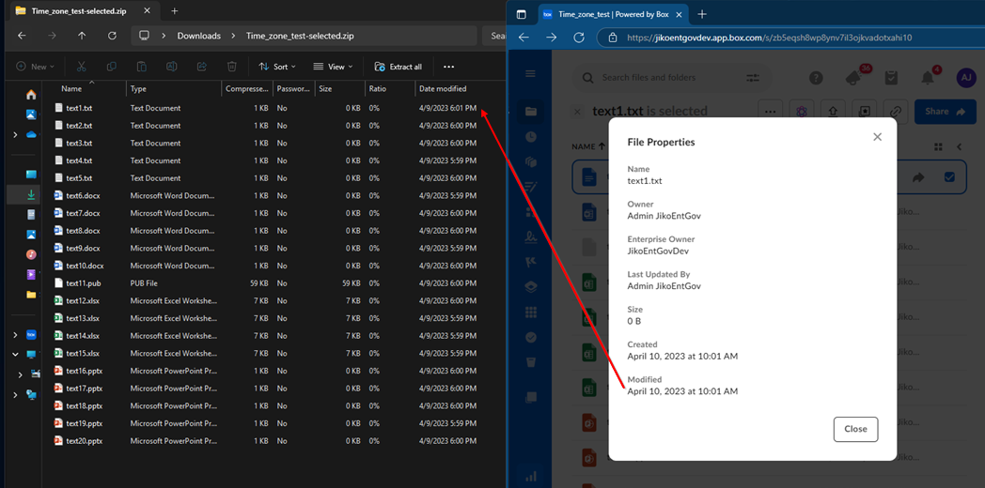Click the Paste icon in Explorer toolbar

(142, 67)
